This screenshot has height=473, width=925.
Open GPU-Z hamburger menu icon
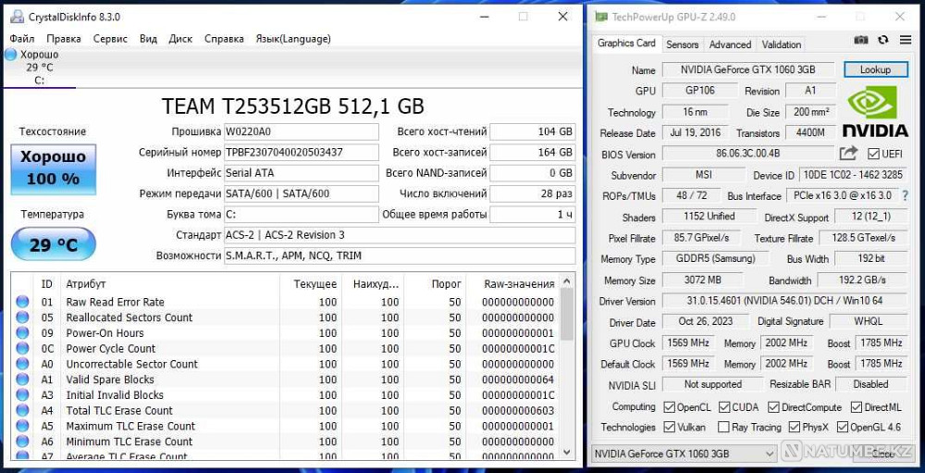906,40
